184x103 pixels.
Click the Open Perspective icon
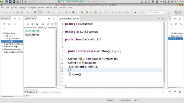[169, 12]
